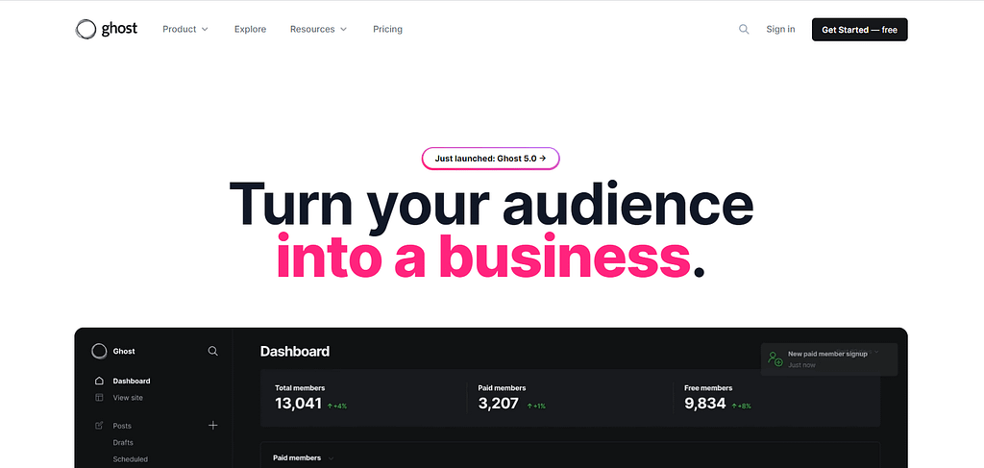Viewport: 984px width, 468px height.
Task: Click the Ghost site title in dashboard sidebar
Action: [x=124, y=352]
